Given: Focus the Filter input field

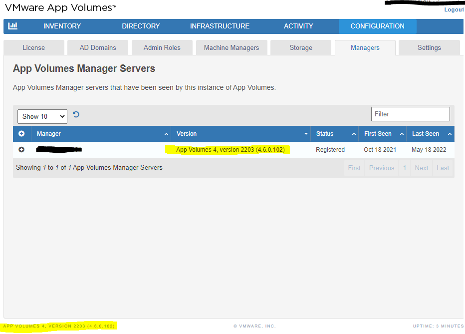Looking at the screenshot, I should (411, 114).
